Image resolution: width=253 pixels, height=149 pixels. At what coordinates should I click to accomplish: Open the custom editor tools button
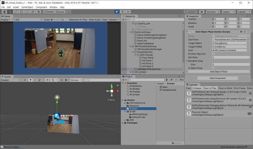tap(39, 12)
